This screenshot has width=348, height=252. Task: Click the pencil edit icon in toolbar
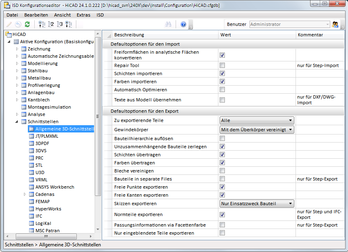(x=9, y=24)
